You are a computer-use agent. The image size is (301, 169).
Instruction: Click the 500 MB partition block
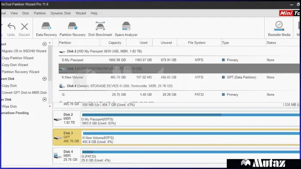[91, 104]
